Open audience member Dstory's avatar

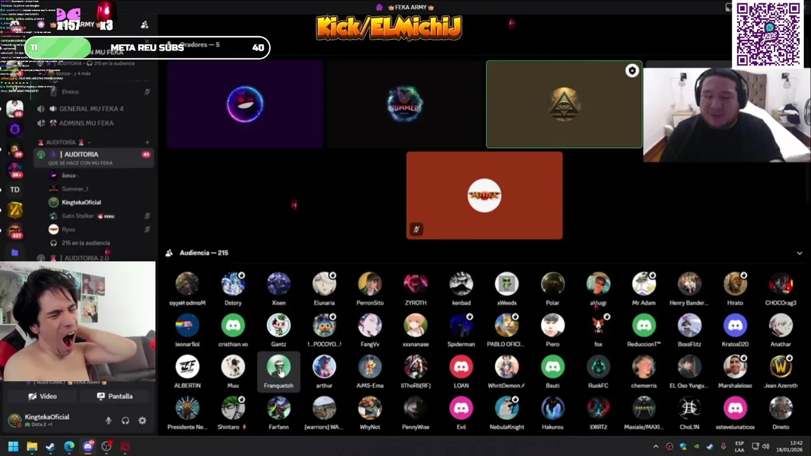point(233,284)
